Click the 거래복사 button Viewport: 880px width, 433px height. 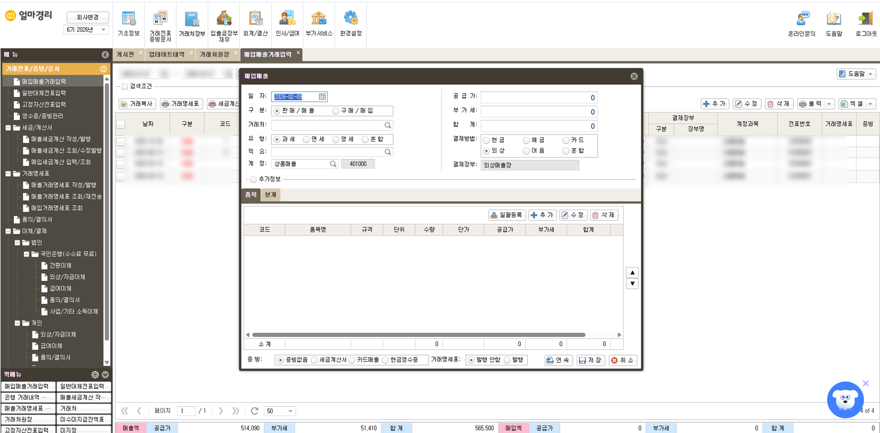(137, 104)
